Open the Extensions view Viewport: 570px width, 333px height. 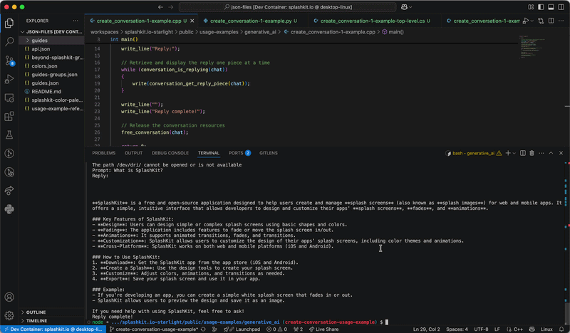(9, 116)
